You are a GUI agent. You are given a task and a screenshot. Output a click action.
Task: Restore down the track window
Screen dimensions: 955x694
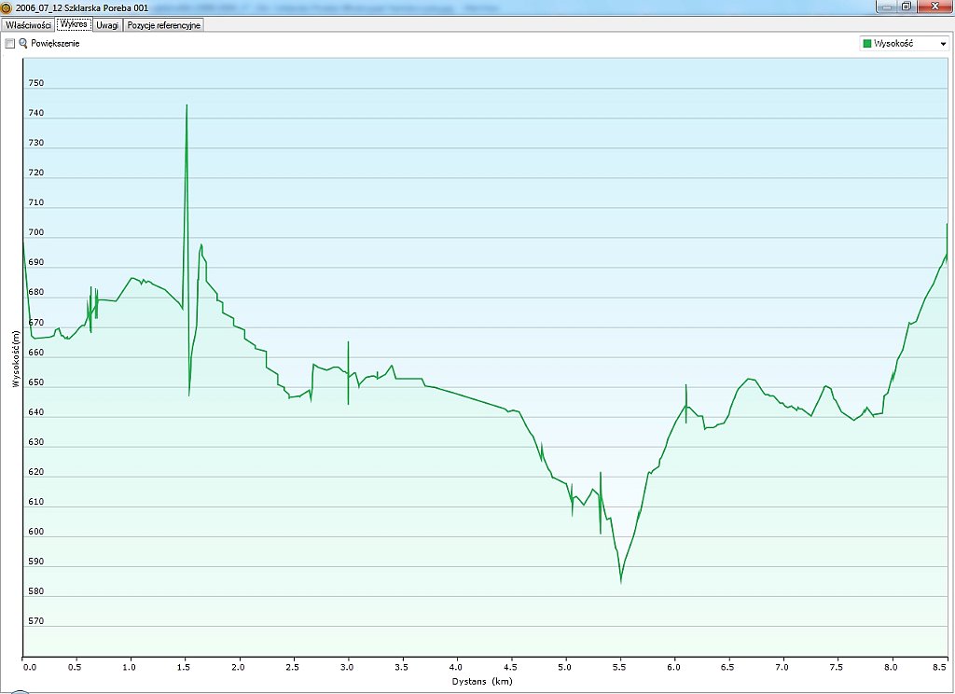tap(906, 7)
